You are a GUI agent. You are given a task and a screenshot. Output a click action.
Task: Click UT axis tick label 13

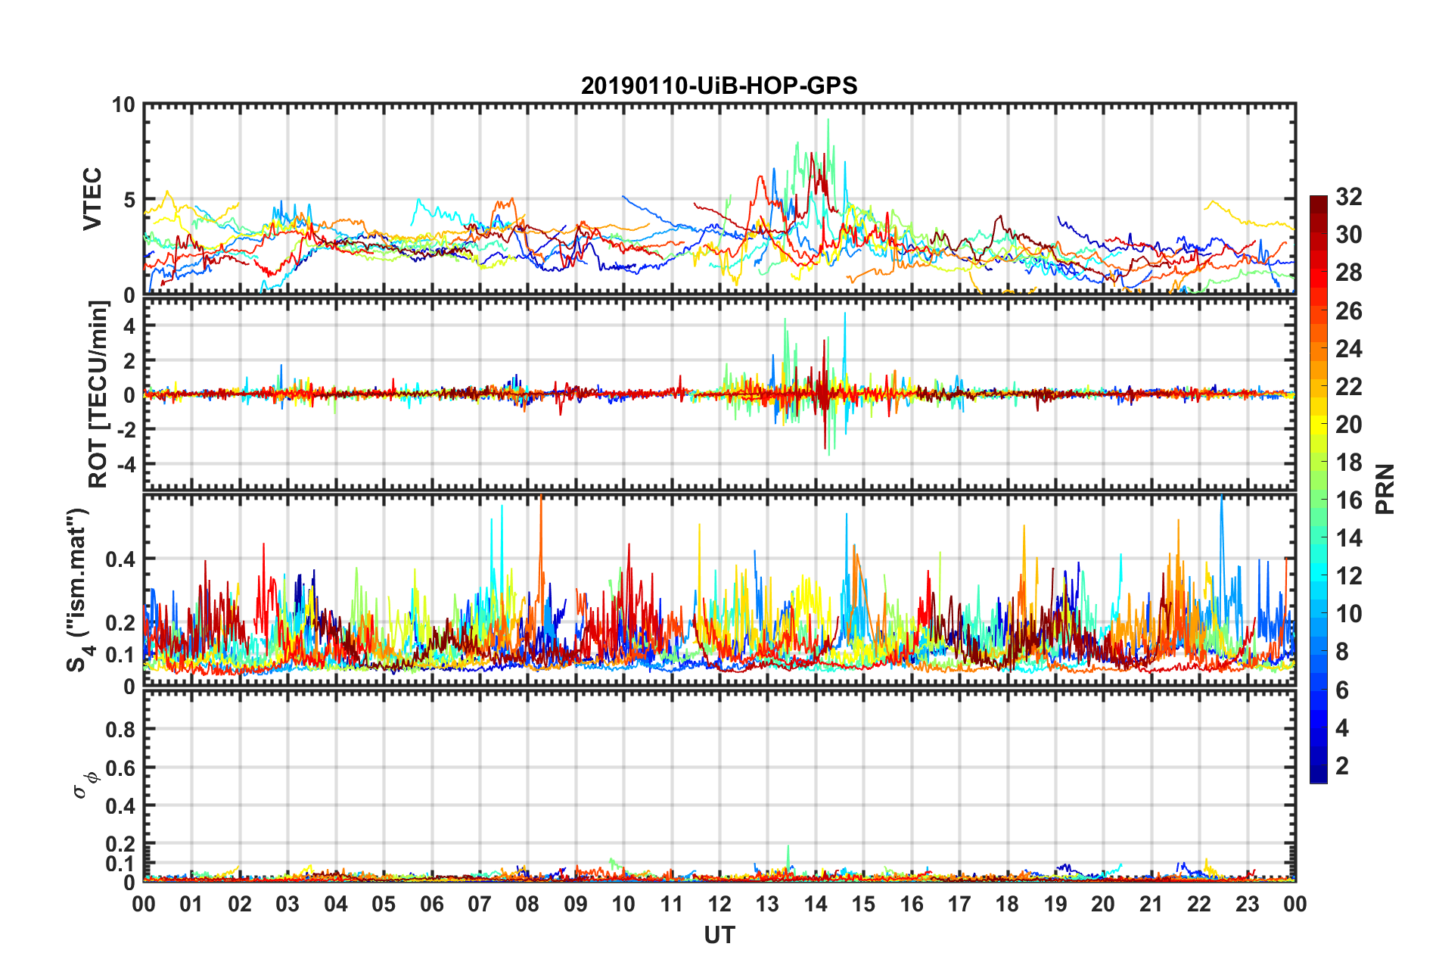(767, 904)
